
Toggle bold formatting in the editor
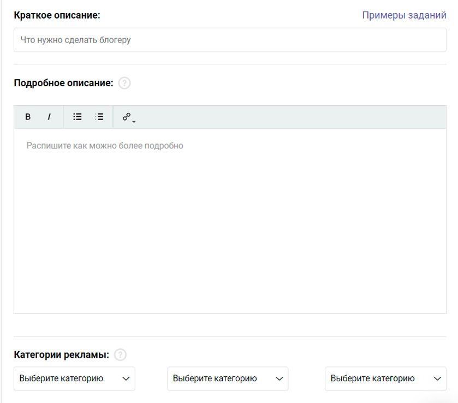pyautogui.click(x=28, y=117)
